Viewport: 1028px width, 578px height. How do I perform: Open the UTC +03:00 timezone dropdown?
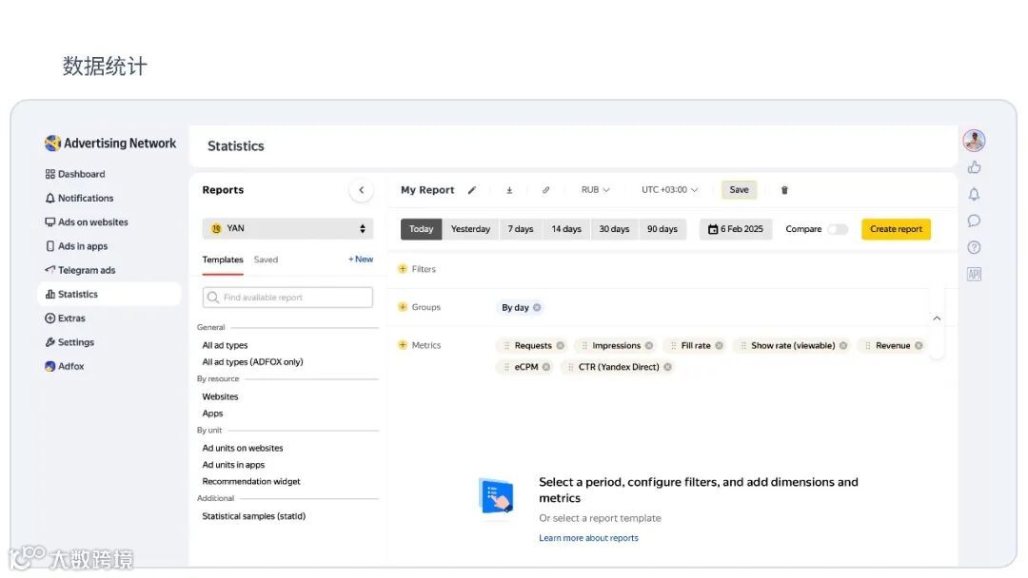[x=669, y=190]
